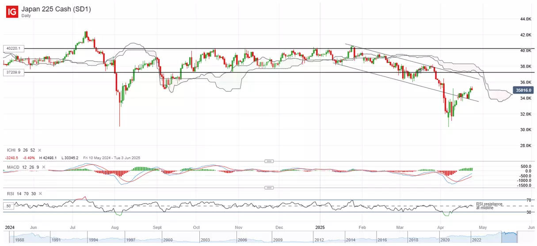Viewport: 537px width, 246px height.
Task: Grab the resize handle above RSI panel
Action: coord(269,188)
